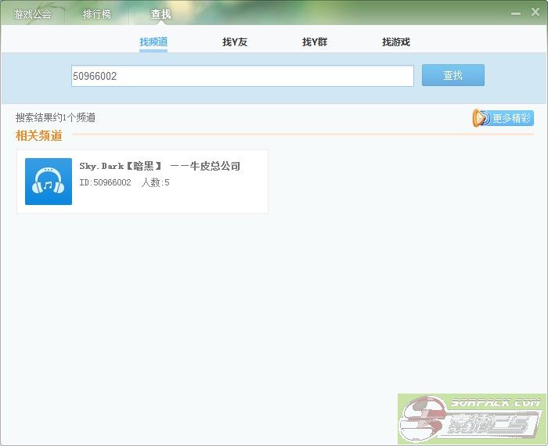Open the 游戏公会 tab
Image resolution: width=548 pixels, height=446 pixels.
coord(32,14)
